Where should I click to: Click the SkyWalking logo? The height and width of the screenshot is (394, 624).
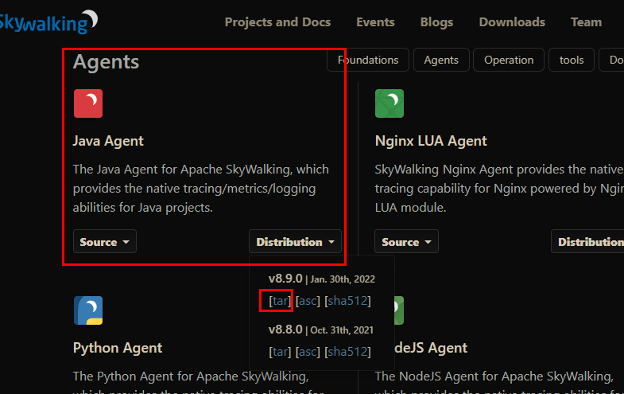(48, 22)
